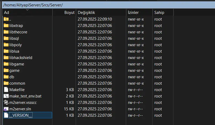Click the m2server.sln Visual Studio icon

point(6,109)
